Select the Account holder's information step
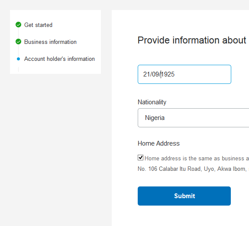The width and height of the screenshot is (249, 226). [x=59, y=59]
